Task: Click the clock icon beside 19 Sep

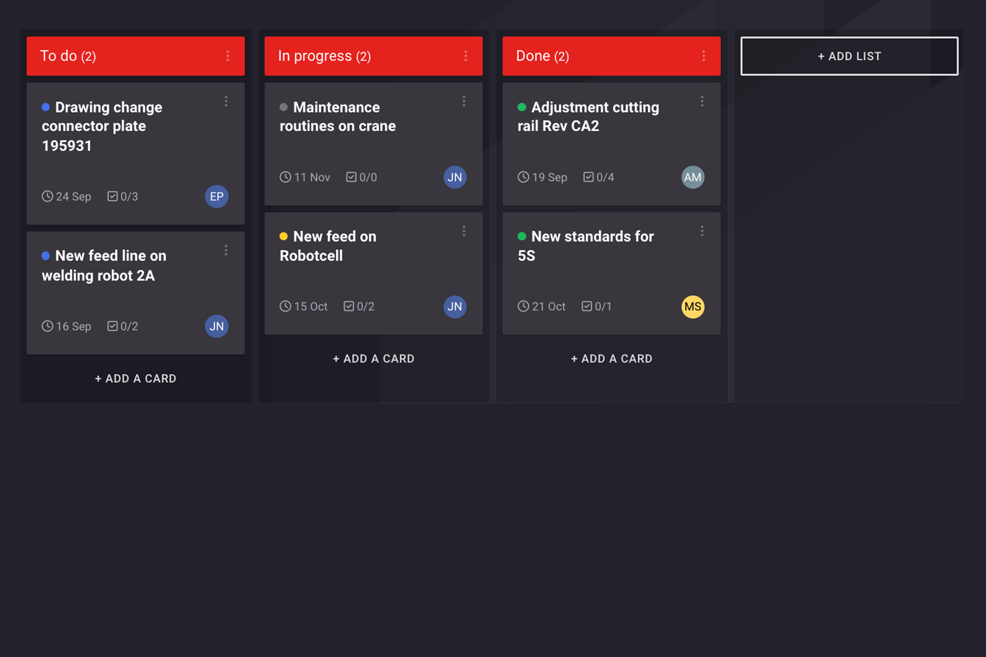Action: [524, 177]
